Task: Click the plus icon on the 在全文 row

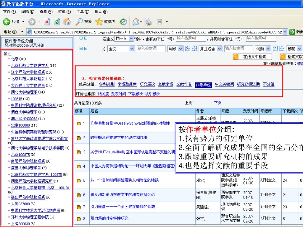Action: (x=81, y=38)
